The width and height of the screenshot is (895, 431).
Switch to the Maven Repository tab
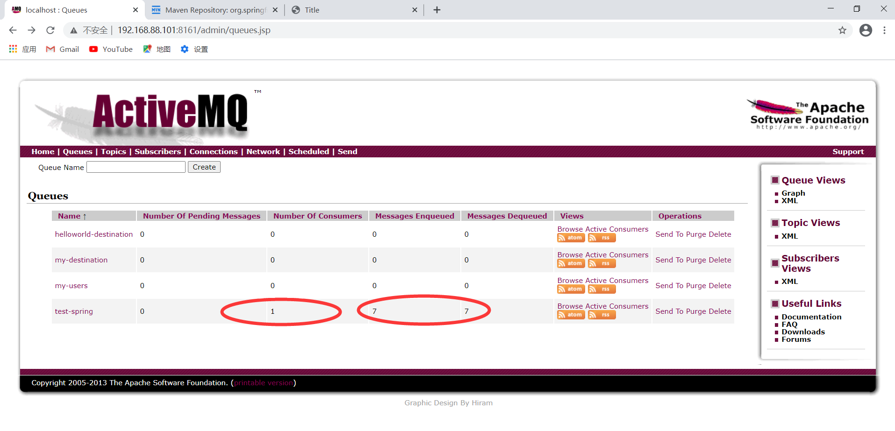click(x=215, y=10)
